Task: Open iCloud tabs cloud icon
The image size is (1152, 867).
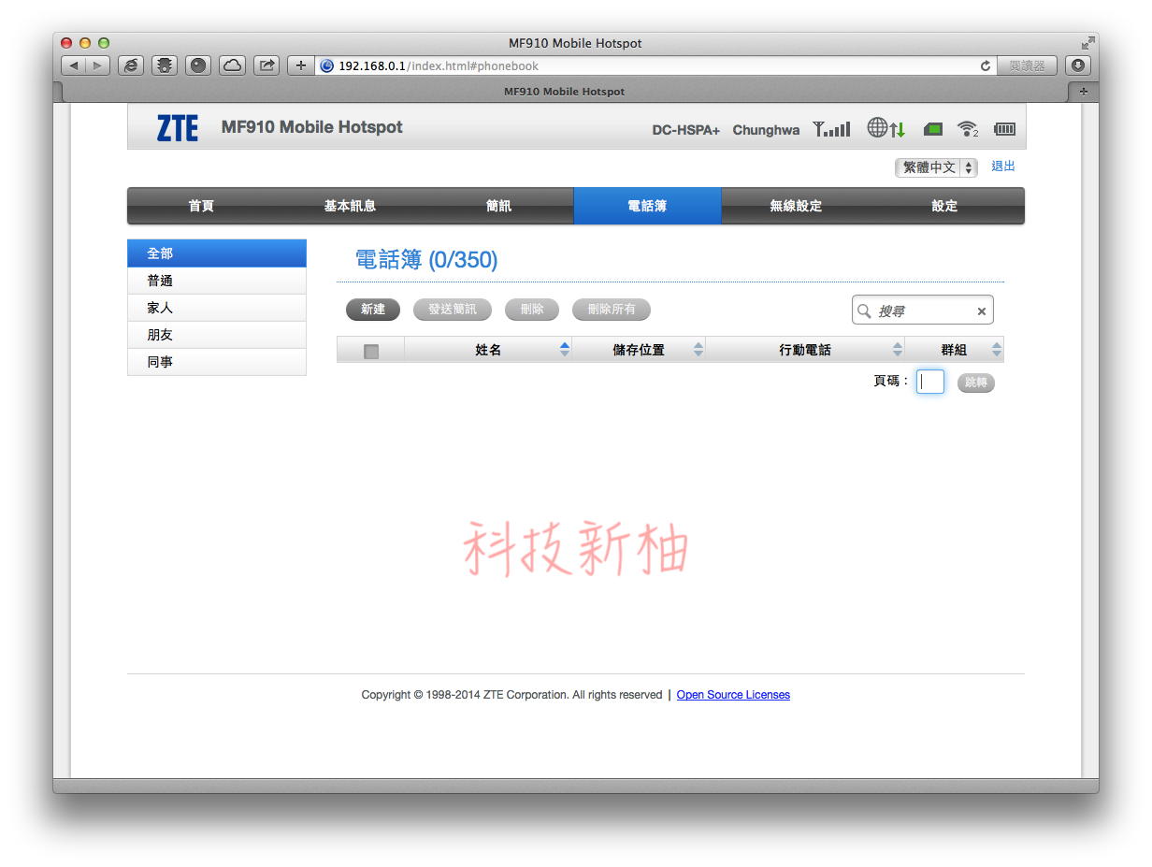Action: [233, 65]
